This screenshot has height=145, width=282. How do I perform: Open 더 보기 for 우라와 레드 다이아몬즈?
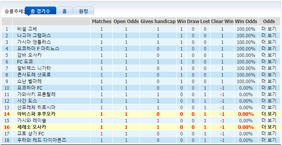pyautogui.click(x=269, y=140)
